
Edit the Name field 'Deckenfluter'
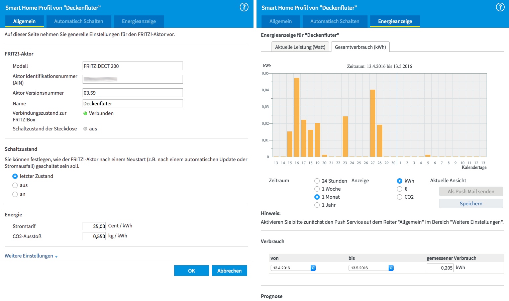(x=133, y=103)
